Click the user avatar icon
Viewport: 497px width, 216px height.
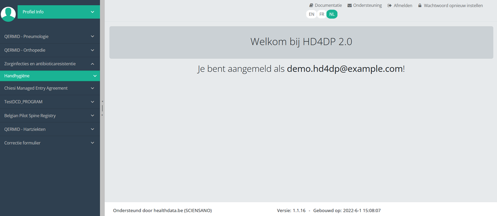(x=8, y=14)
